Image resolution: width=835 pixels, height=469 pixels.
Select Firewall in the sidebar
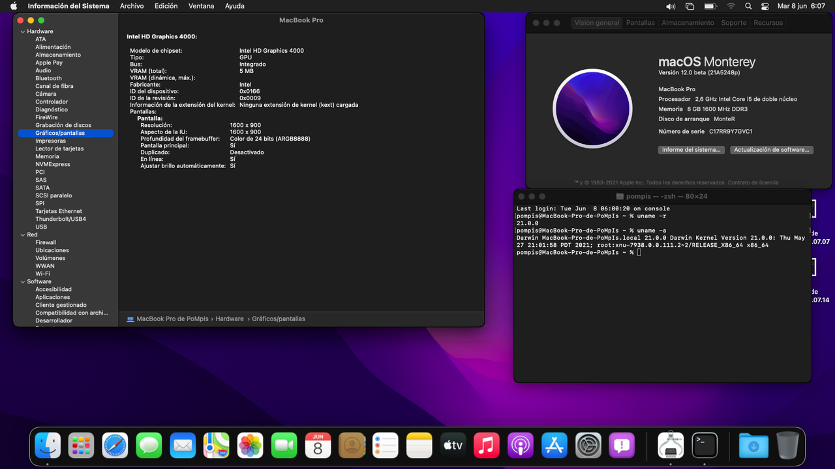point(46,242)
